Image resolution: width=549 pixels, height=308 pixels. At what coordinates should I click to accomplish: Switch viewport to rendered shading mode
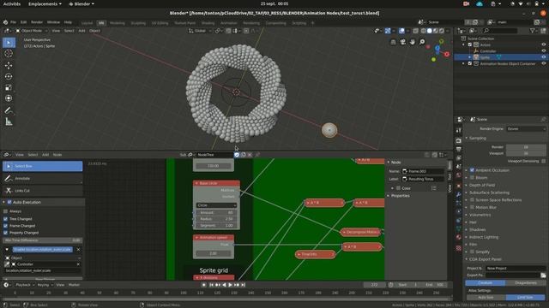[442, 31]
